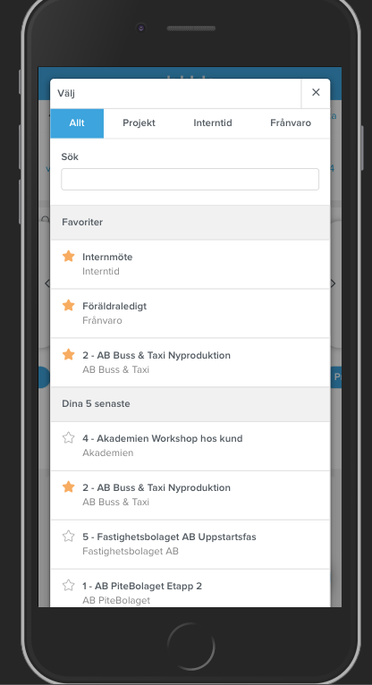Image resolution: width=372 pixels, height=685 pixels.
Task: Unfavorite Internmöte via its orange star
Action: [68, 256]
